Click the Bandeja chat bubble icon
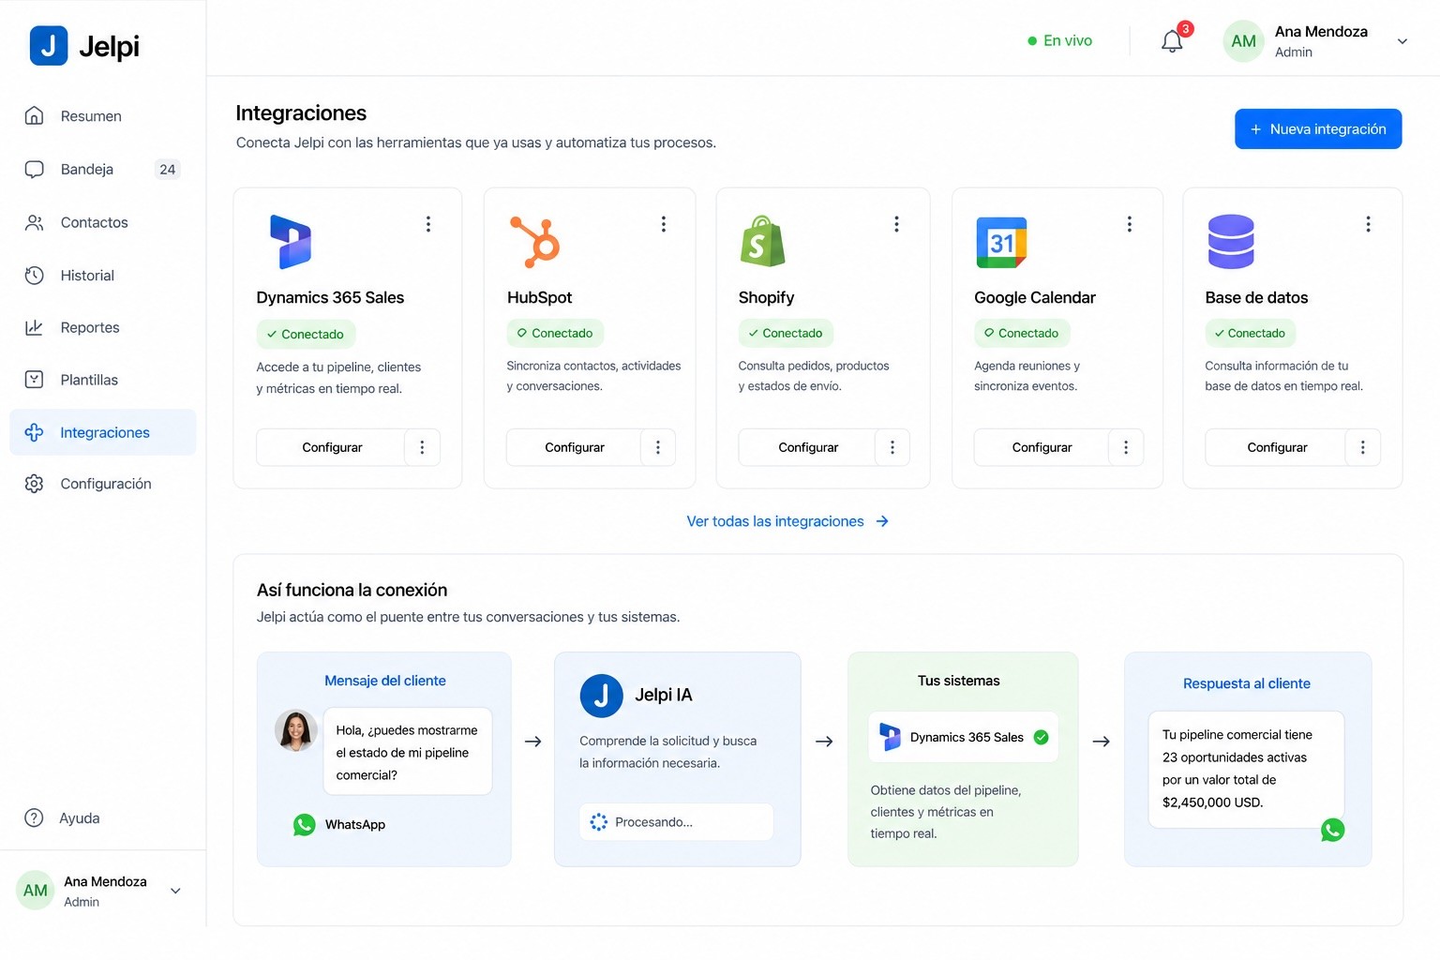Screen dimensions: 1440x960 pos(35,169)
